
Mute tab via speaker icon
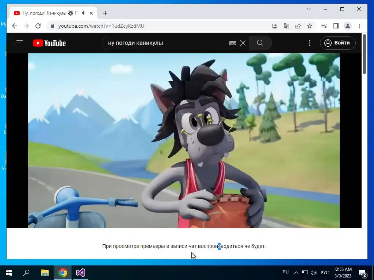(84, 13)
